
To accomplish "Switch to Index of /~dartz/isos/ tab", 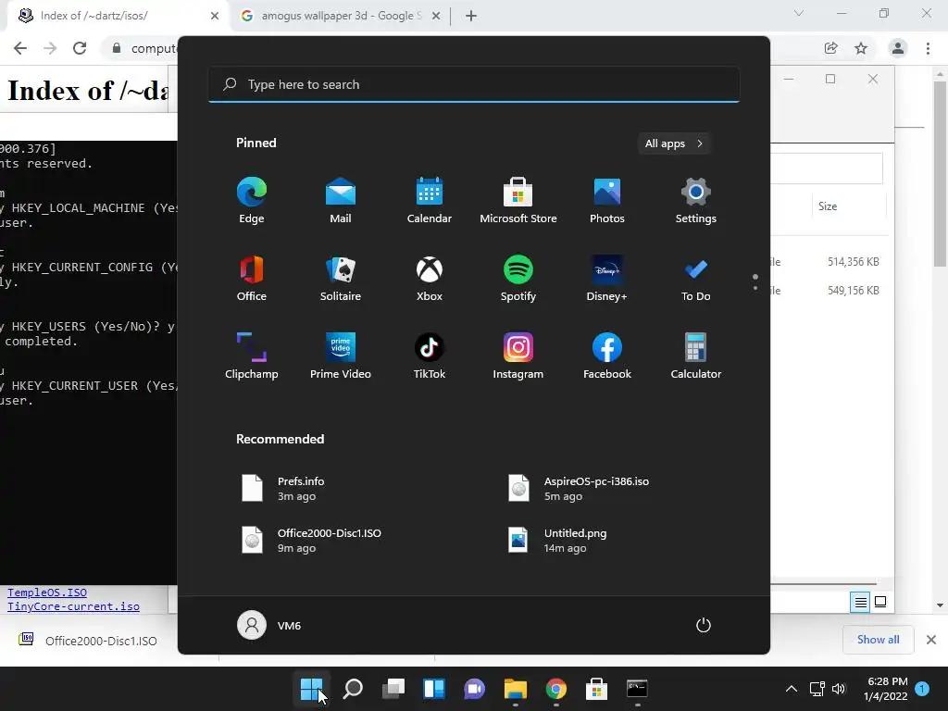I will [118, 16].
